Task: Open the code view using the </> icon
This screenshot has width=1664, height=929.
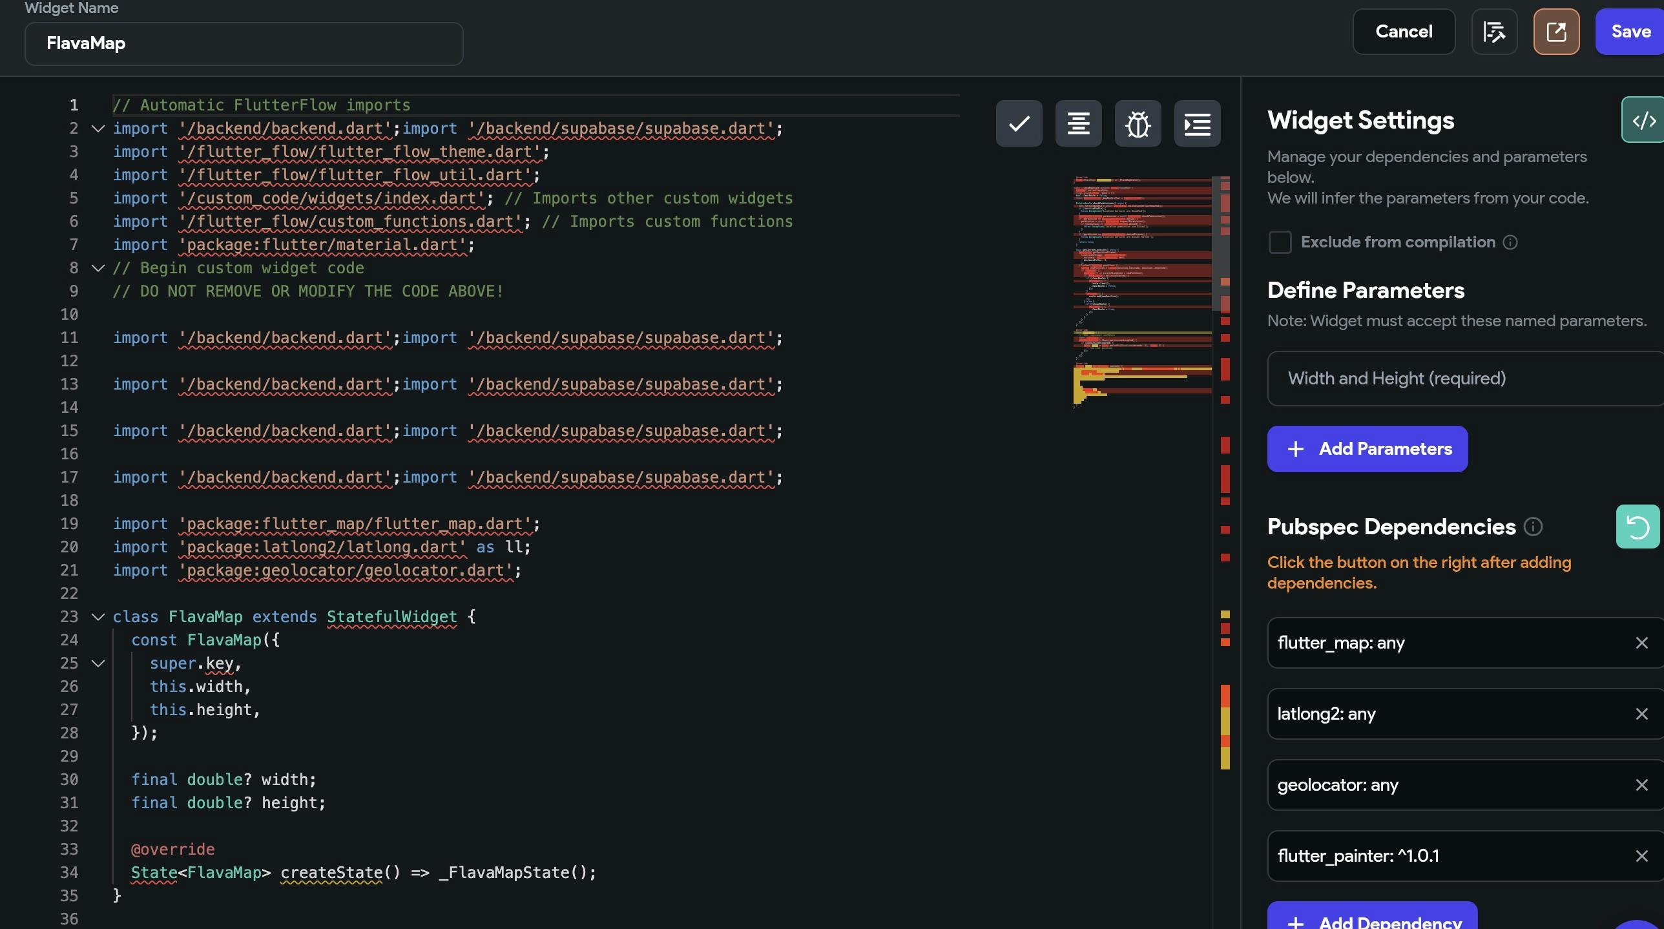Action: (x=1643, y=120)
